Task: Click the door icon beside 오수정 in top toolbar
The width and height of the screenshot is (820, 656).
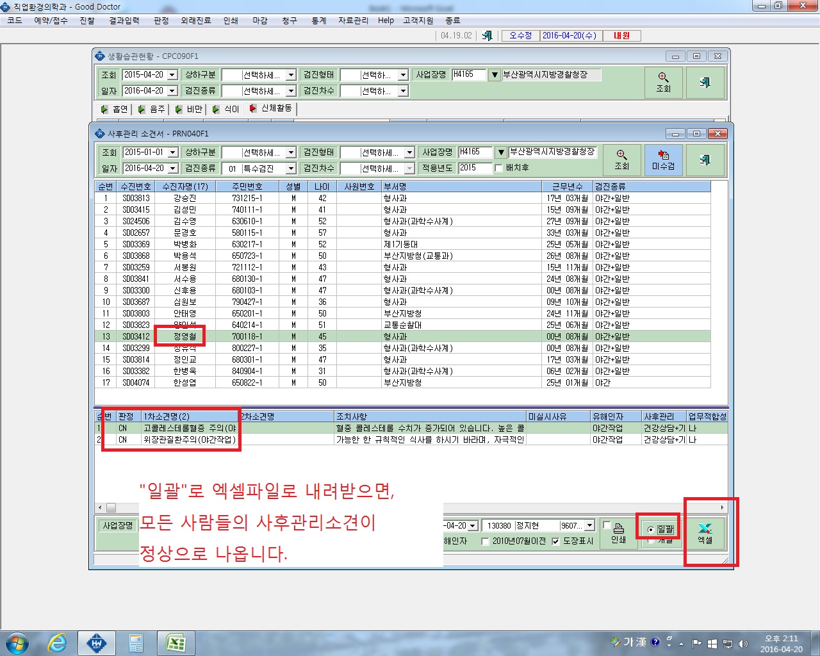Action: tap(487, 36)
